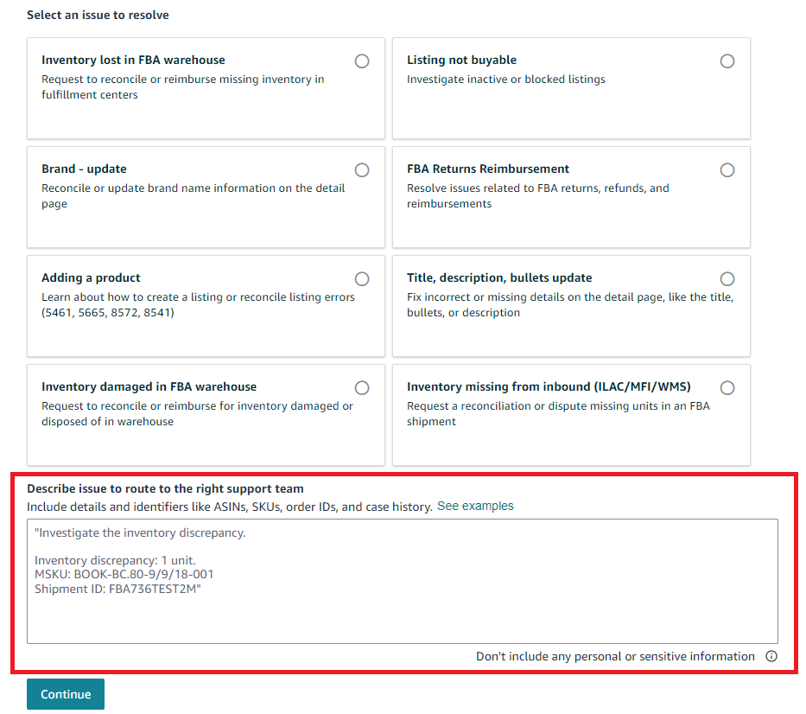Image resolution: width=806 pixels, height=714 pixels.
Task: Select the Listing not buyable radio button
Action: pyautogui.click(x=727, y=61)
